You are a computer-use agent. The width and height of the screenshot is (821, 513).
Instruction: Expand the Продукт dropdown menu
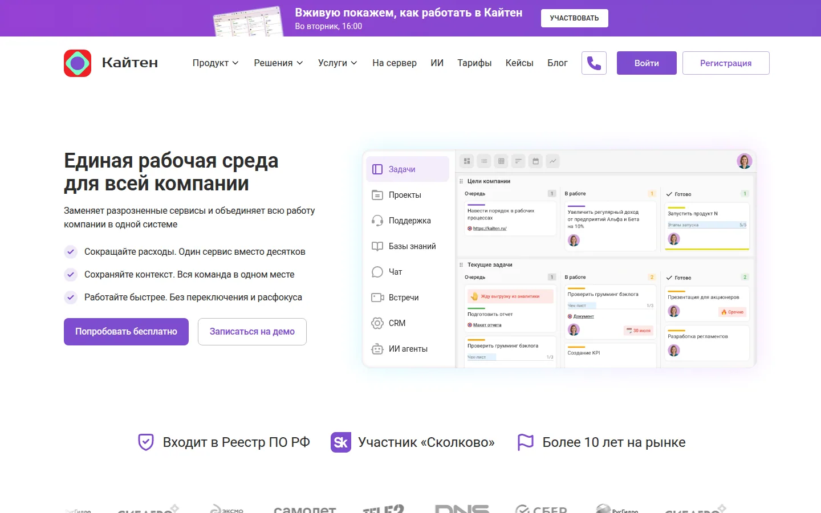click(216, 63)
